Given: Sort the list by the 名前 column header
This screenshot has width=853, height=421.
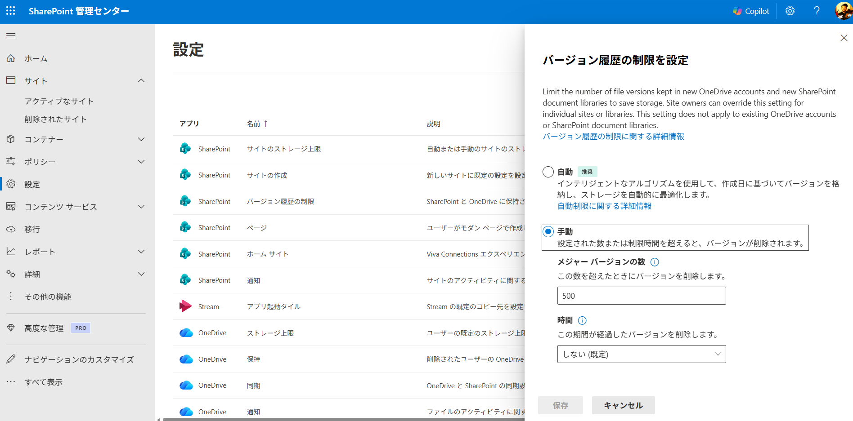Looking at the screenshot, I should coord(254,124).
